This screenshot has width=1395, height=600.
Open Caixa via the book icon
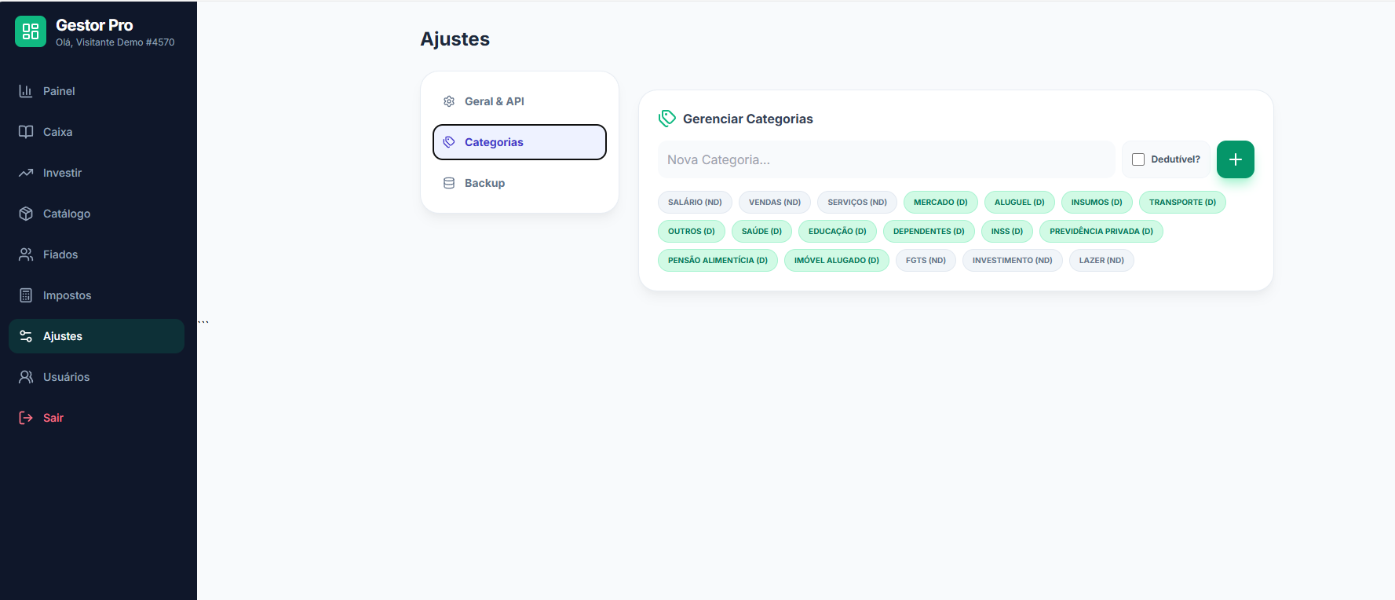(26, 132)
